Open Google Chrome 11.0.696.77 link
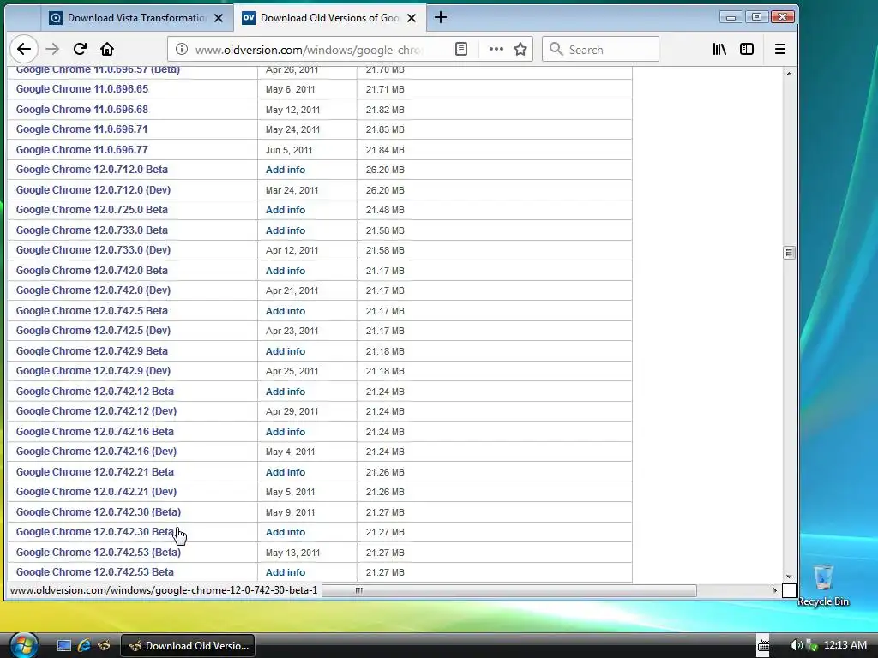This screenshot has width=878, height=658. coord(81,149)
